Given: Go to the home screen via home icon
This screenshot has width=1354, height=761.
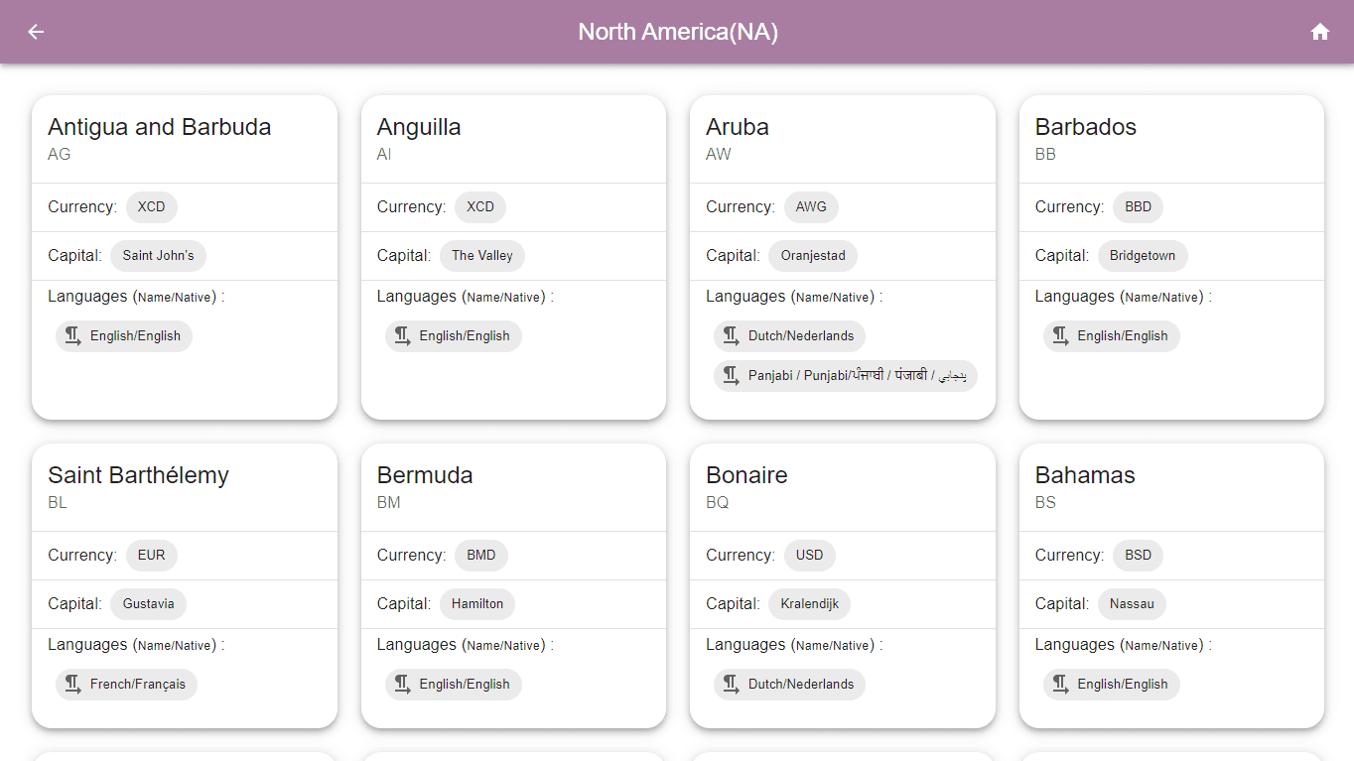Looking at the screenshot, I should tap(1319, 32).
